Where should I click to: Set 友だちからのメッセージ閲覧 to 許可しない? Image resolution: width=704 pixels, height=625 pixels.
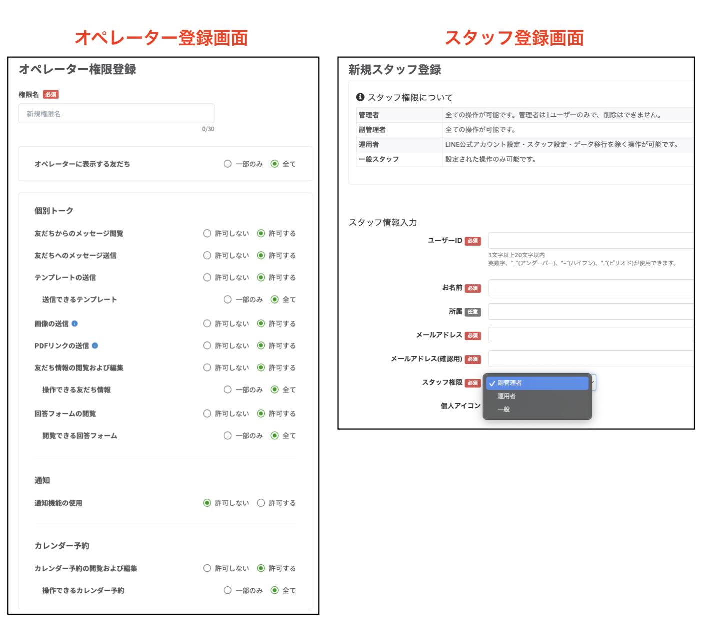pyautogui.click(x=206, y=233)
